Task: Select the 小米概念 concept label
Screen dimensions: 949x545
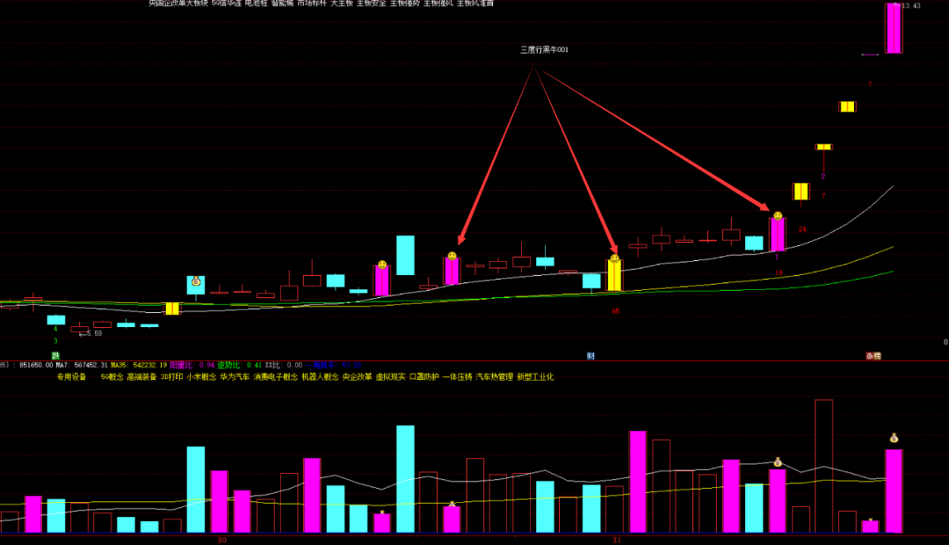Action: click(201, 376)
